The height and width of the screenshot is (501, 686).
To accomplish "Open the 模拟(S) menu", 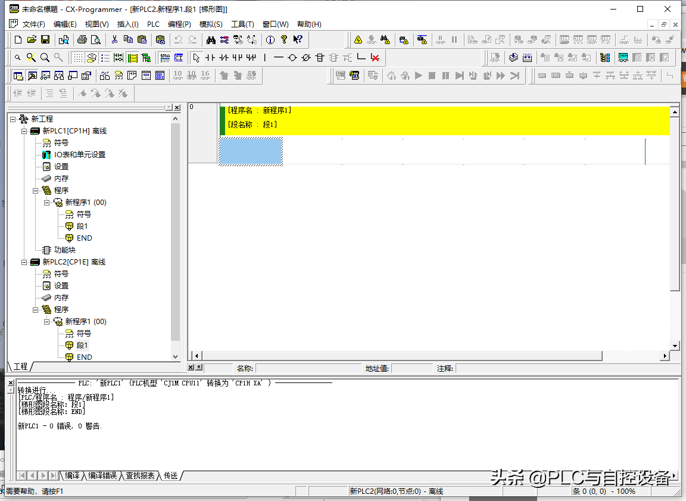I will click(211, 24).
